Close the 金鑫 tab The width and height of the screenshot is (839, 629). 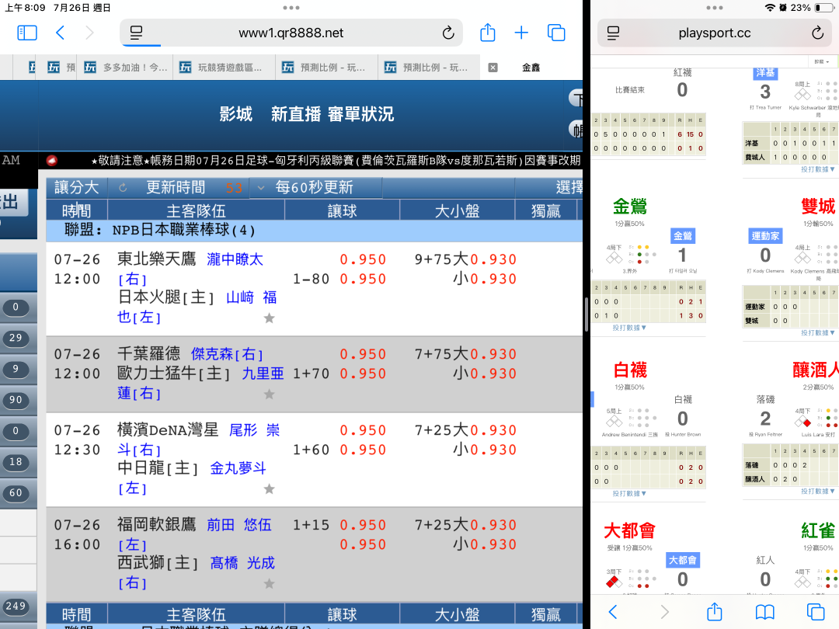(493, 68)
